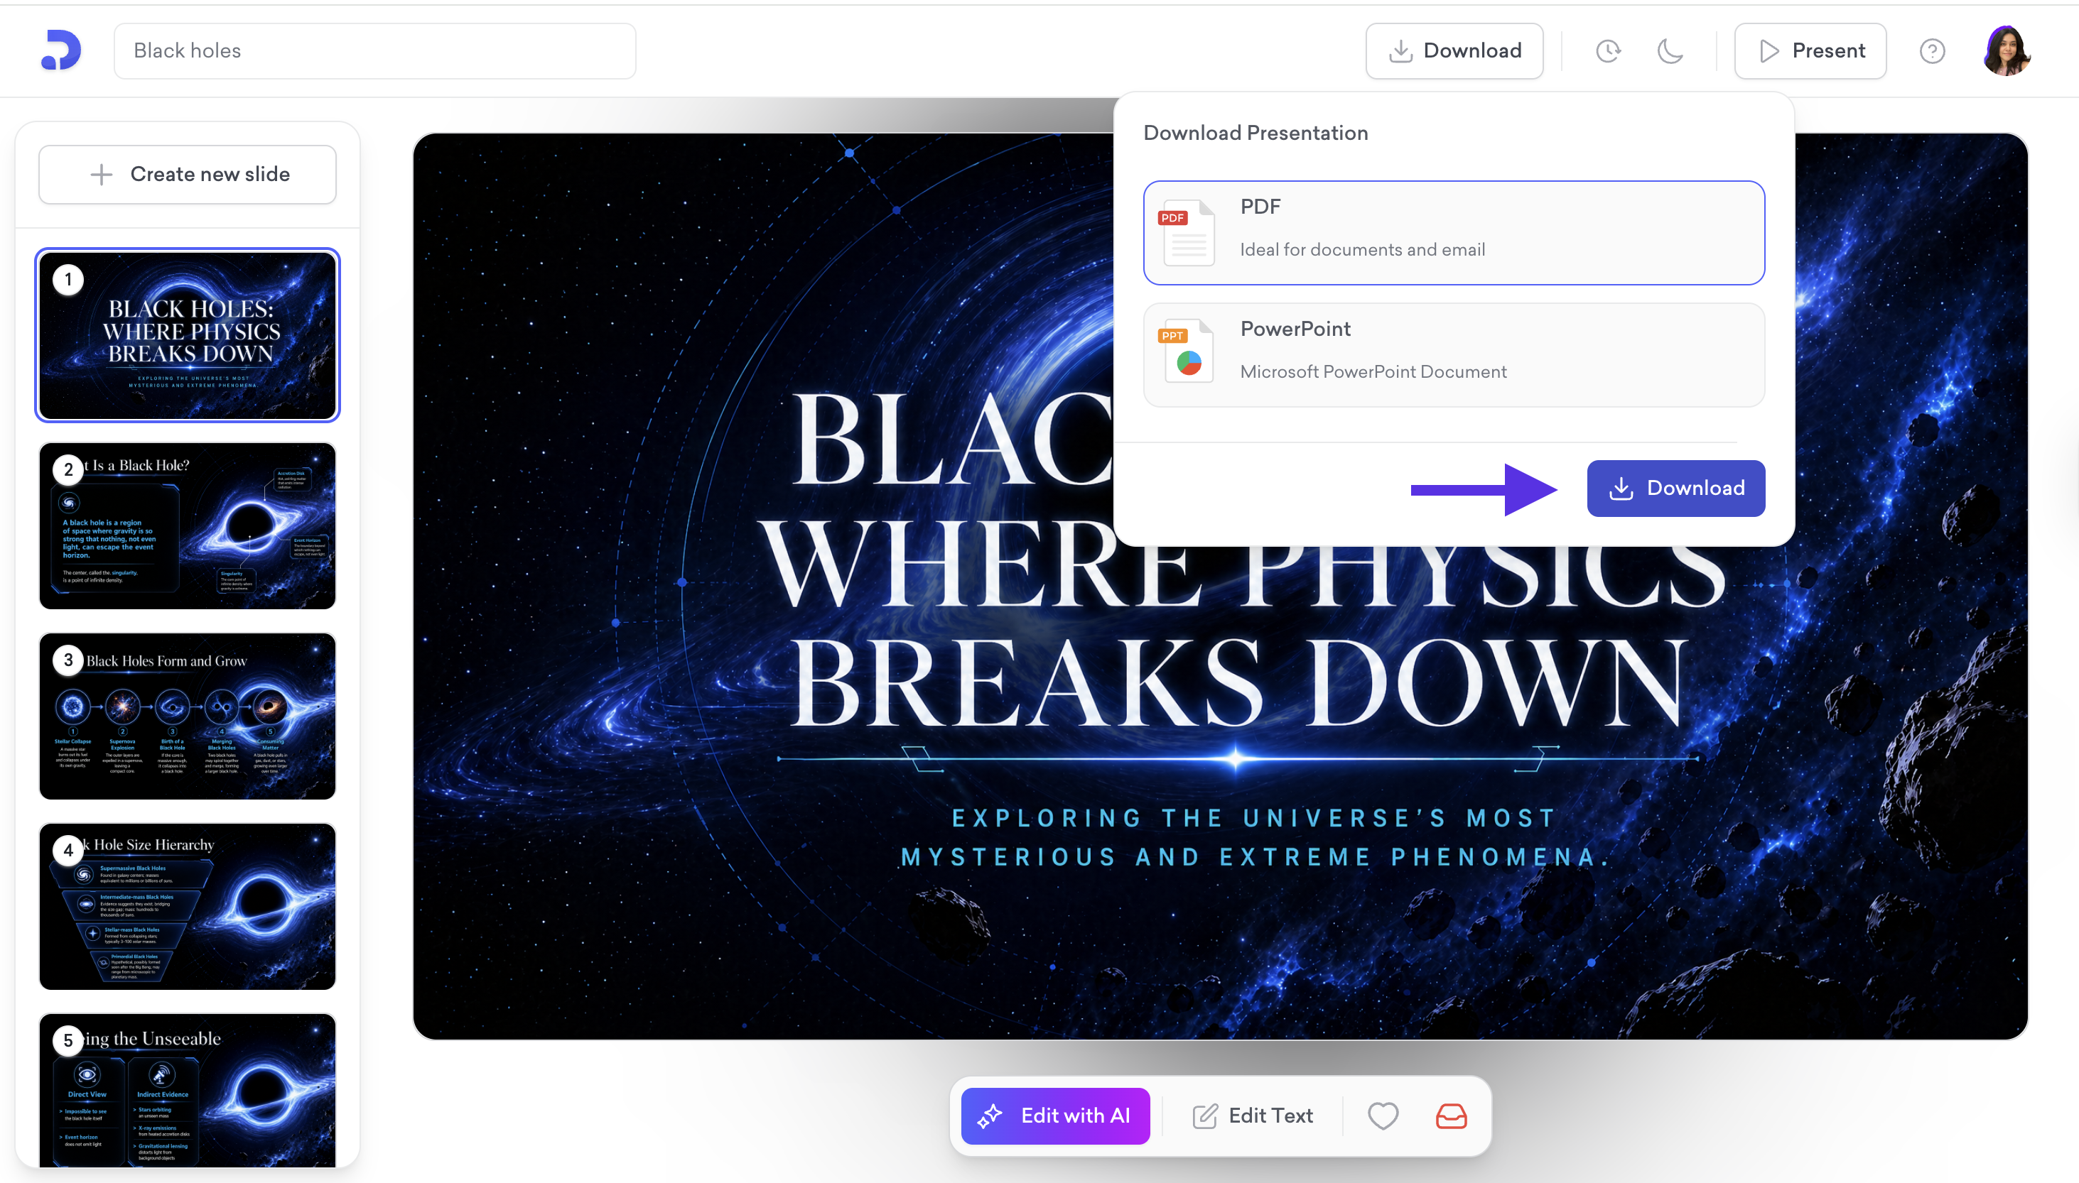
Task: Click the red inbox tray icon
Action: pyautogui.click(x=1451, y=1116)
